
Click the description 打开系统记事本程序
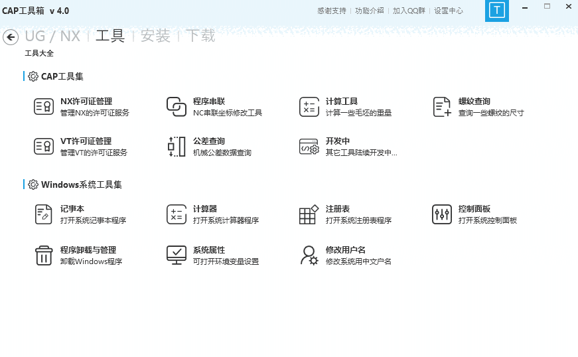tap(94, 220)
